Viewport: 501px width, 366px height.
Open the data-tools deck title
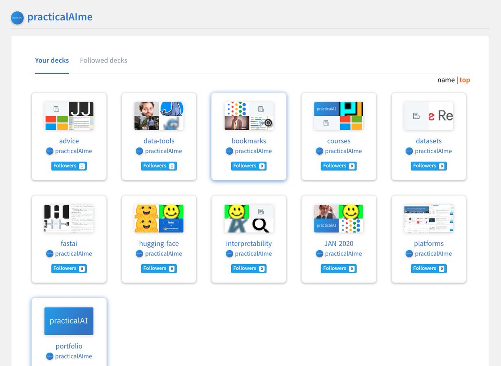[x=159, y=141]
